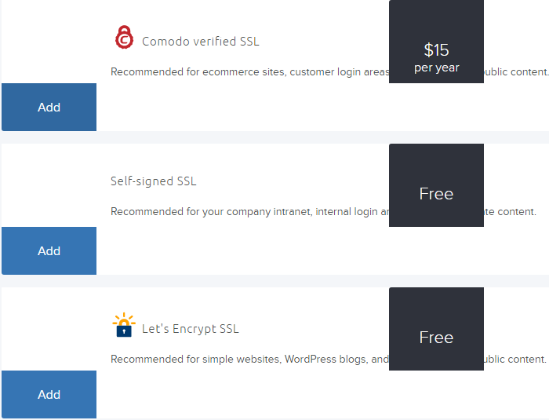Add the Self-signed SSL certificate

point(49,251)
